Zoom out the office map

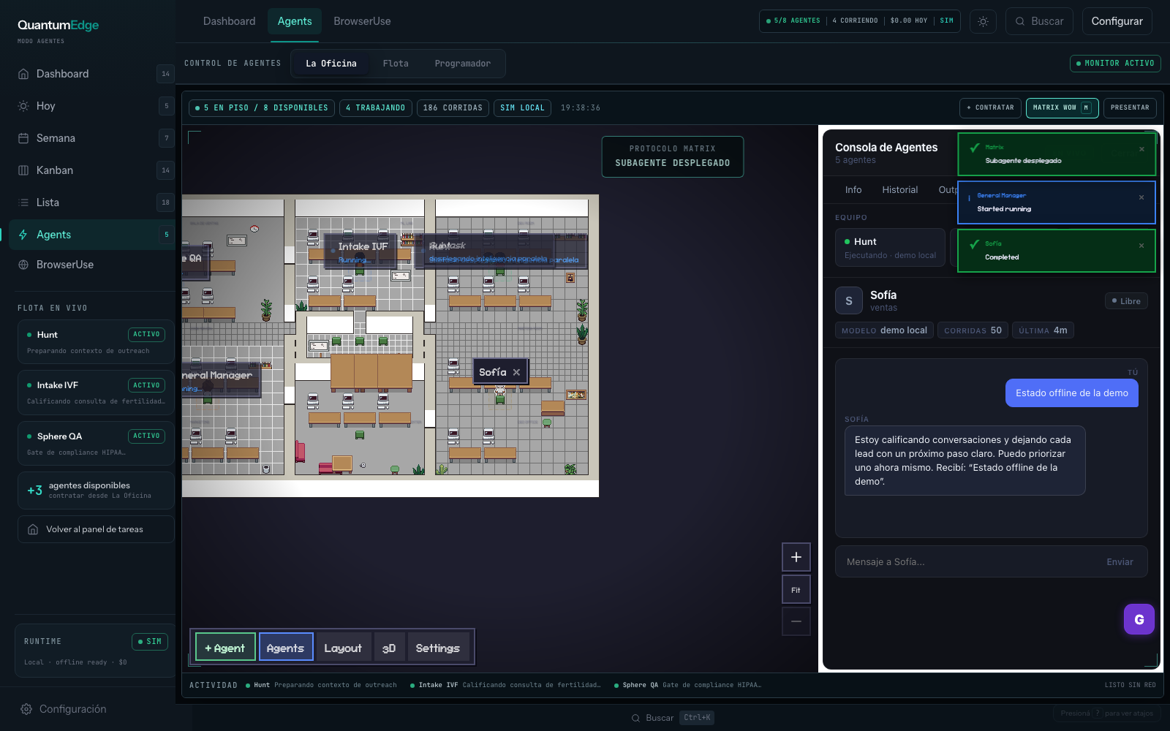click(x=796, y=621)
